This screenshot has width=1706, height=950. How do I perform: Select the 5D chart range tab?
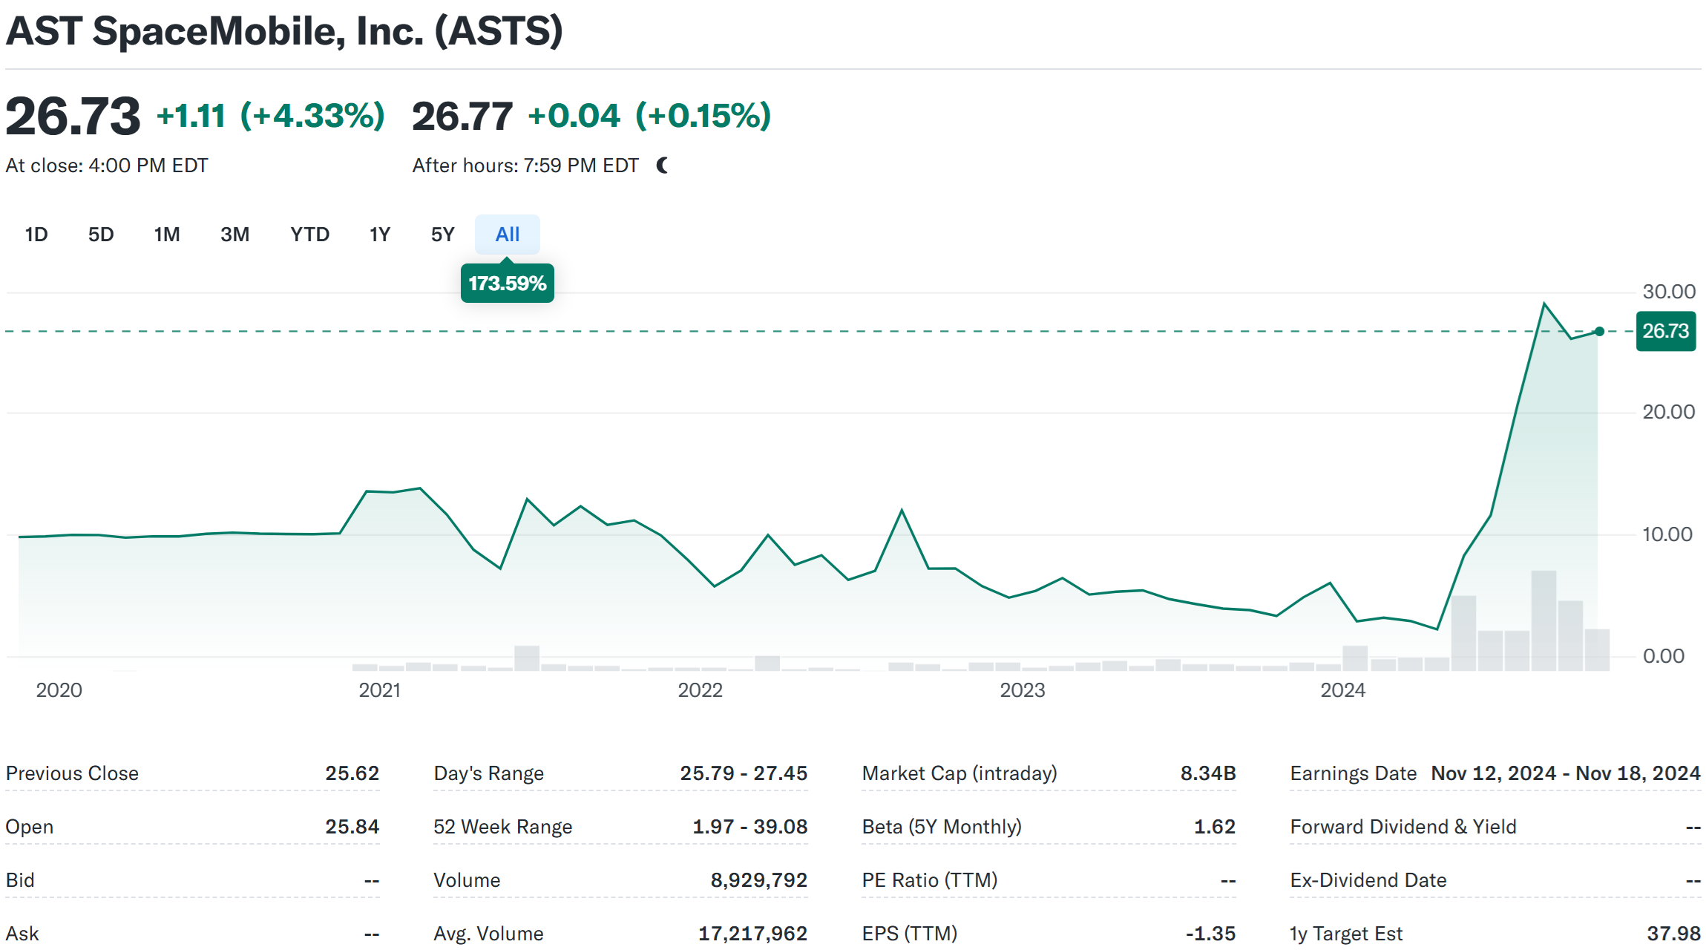point(101,235)
